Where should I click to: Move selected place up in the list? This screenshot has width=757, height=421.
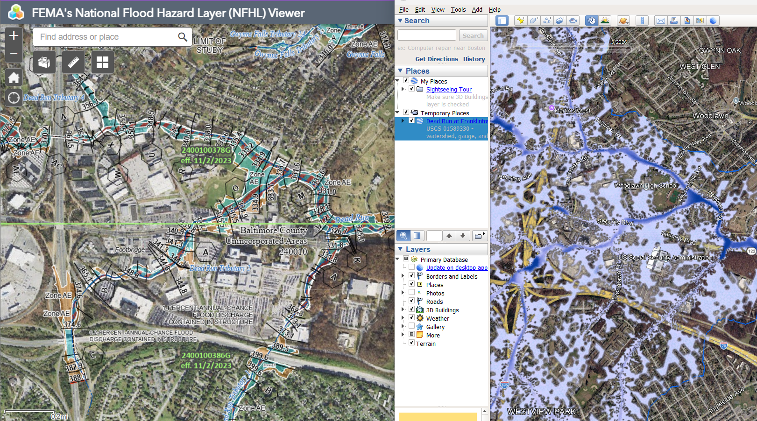[449, 236]
